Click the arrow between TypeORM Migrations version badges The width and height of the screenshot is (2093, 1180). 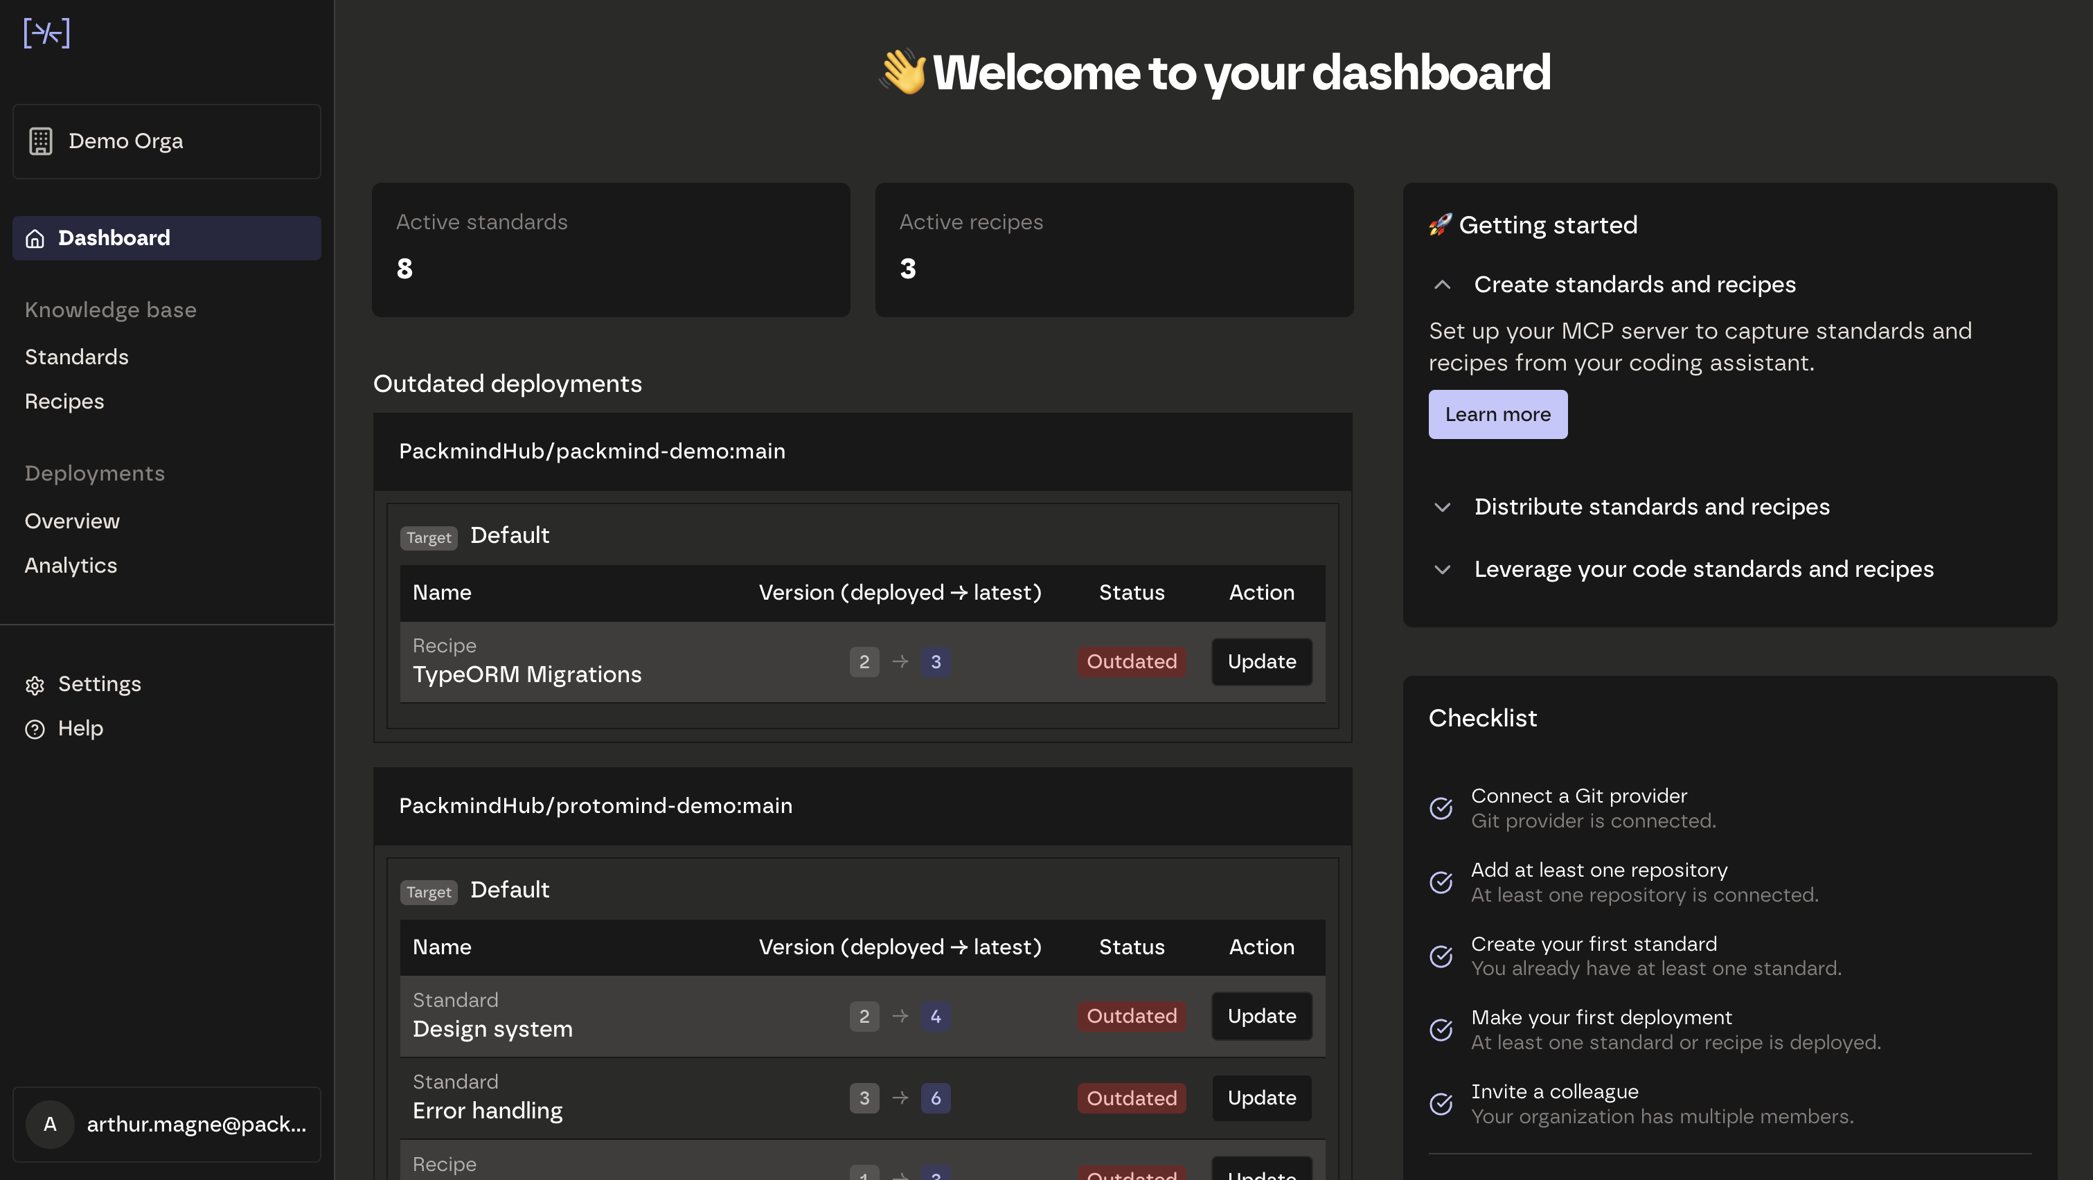[900, 661]
